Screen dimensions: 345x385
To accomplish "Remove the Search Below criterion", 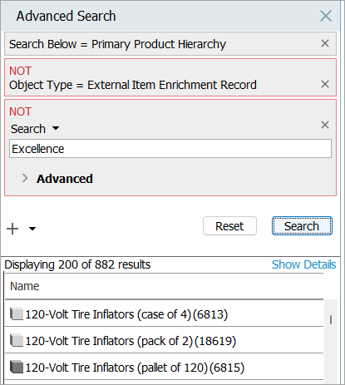I will click(325, 43).
